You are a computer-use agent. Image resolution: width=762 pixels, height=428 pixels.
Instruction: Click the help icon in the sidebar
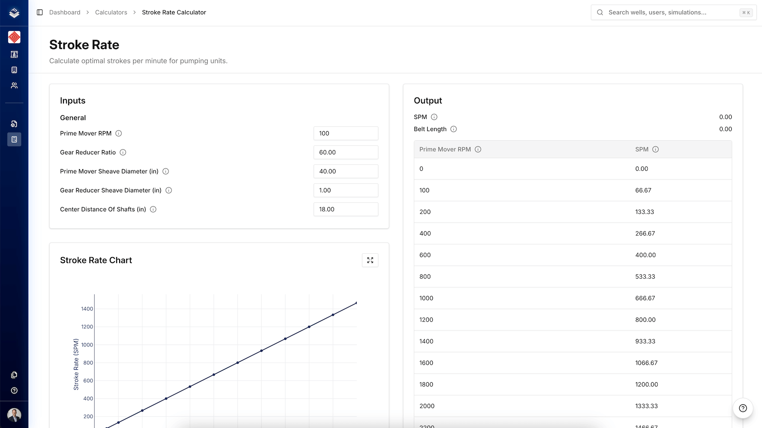point(14,390)
